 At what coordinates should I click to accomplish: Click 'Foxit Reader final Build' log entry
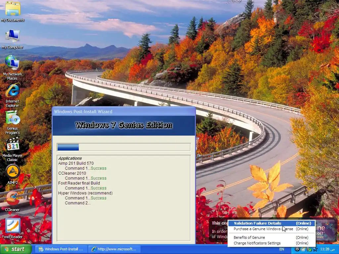coord(79,183)
